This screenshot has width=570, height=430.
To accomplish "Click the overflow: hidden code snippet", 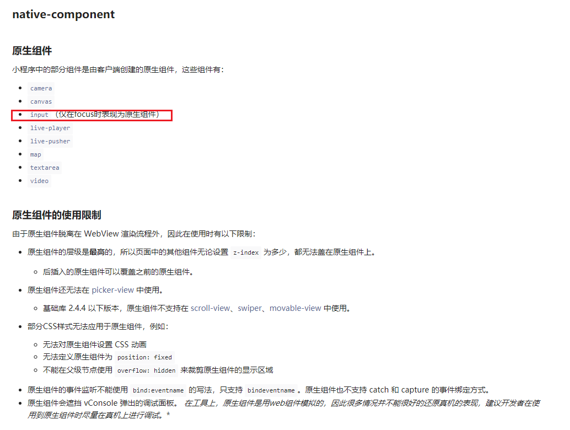I will (146, 370).
